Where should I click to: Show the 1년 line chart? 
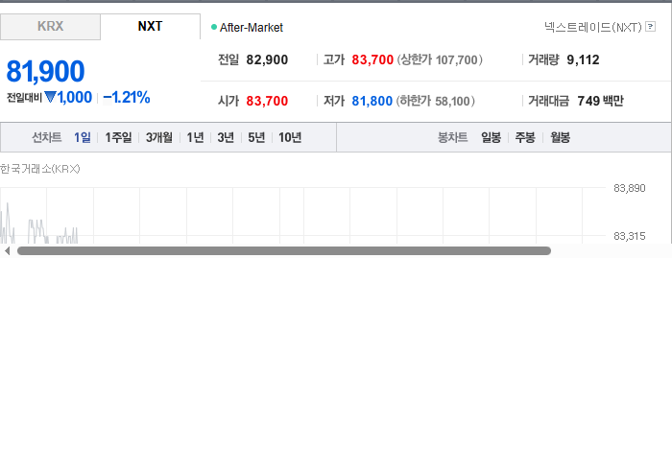pos(195,137)
